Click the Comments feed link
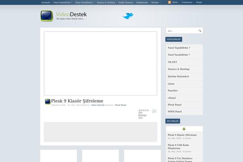Viewport: 243px width, 162px height. [x=187, y=2]
